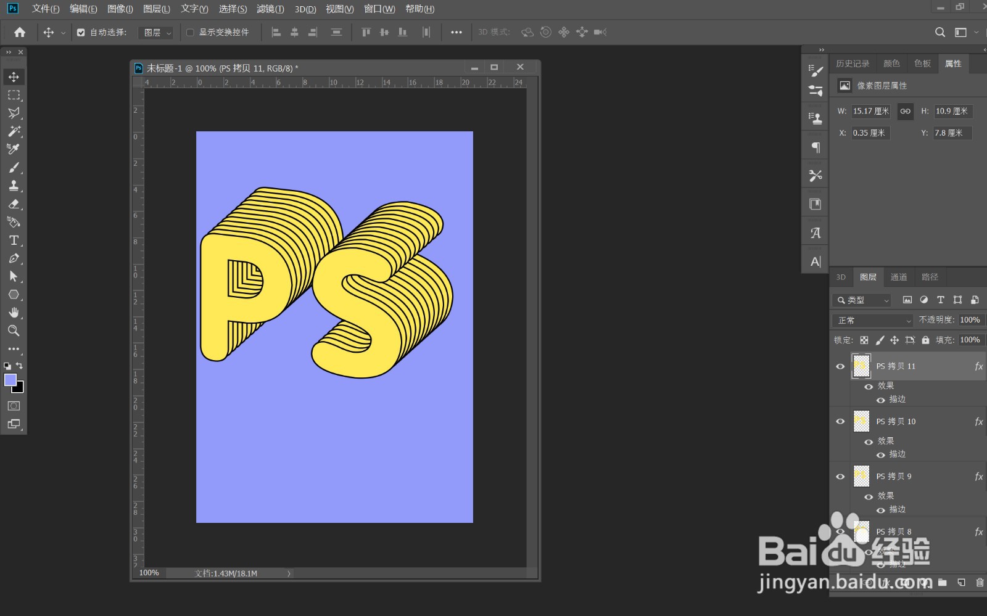Viewport: 987px width, 616px height.
Task: Select the Polygon shape tool
Action: pos(14,295)
